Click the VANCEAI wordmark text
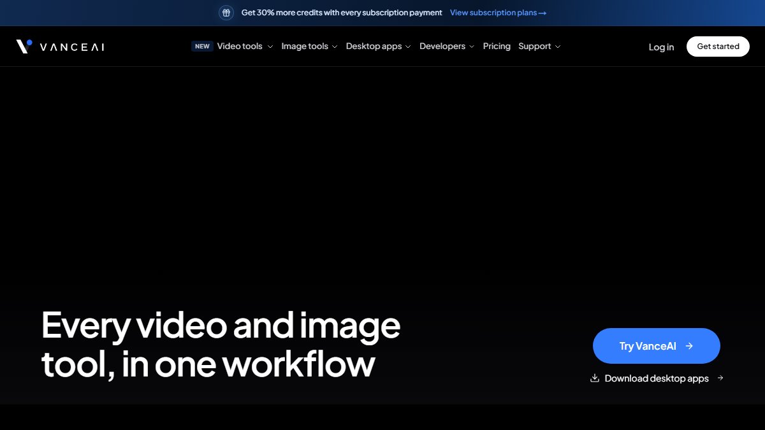 click(72, 47)
